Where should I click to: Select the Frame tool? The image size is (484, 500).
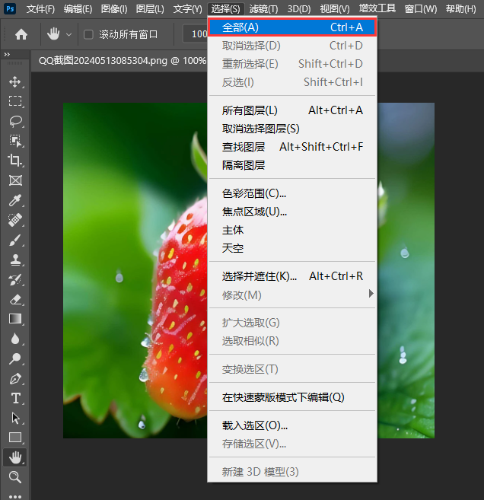point(15,180)
